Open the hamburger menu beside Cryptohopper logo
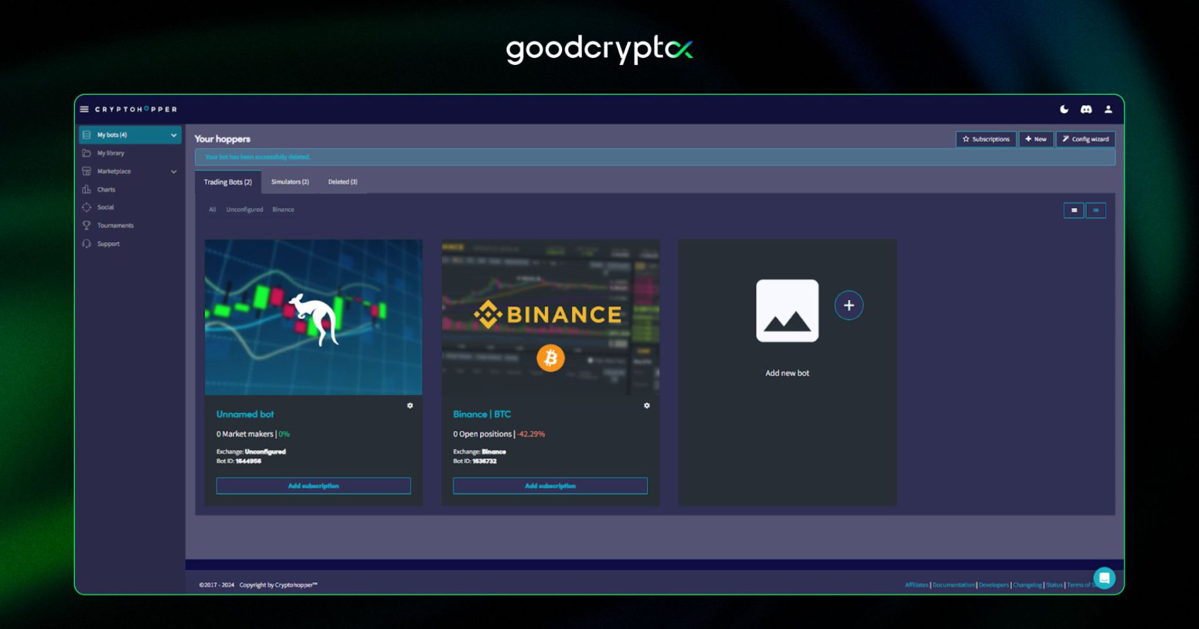 [x=84, y=109]
